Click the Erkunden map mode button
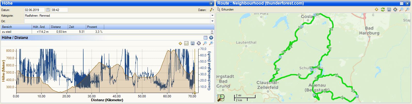The width and height of the screenshot is (412, 104). click(x=226, y=9)
